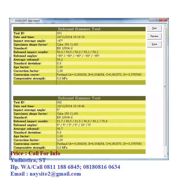Click date 19/11/2014 19:18:10
178x178 pixels.
(71, 37)
